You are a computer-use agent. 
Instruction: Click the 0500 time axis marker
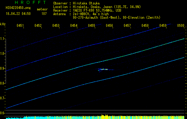181,25
